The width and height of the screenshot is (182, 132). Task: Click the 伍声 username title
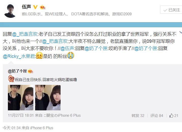click(x=26, y=7)
